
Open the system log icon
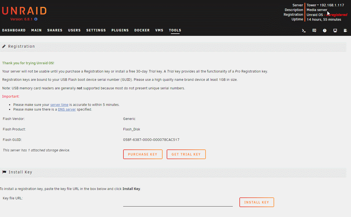(x=345, y=31)
